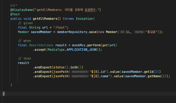This screenshot has width=176, height=103.
Task: Click the 'Member' constructor call after new
Action: click(111, 32)
